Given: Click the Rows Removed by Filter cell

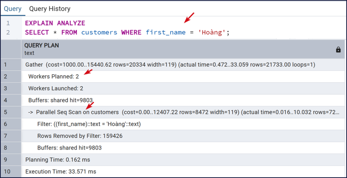Looking at the screenshot, I should [x=80, y=136].
